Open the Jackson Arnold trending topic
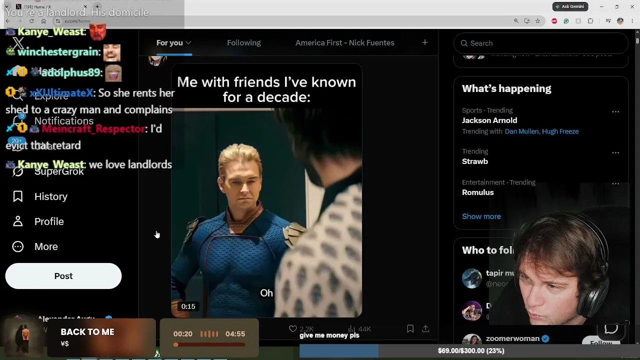The image size is (640, 360). tap(489, 120)
